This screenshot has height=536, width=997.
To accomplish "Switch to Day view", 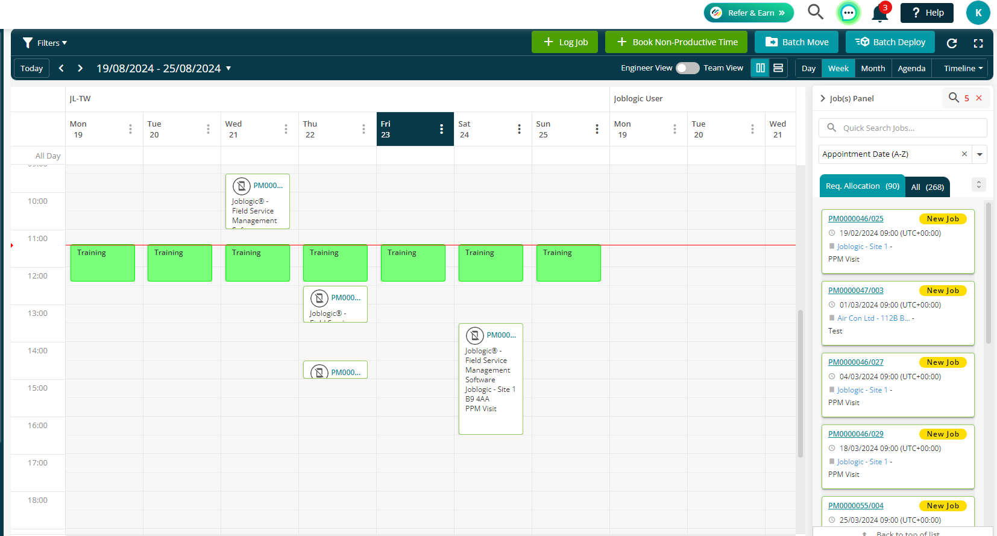I will point(808,68).
